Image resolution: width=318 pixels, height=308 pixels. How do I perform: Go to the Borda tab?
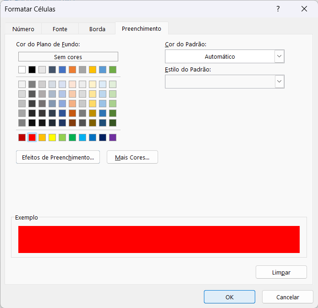point(97,29)
